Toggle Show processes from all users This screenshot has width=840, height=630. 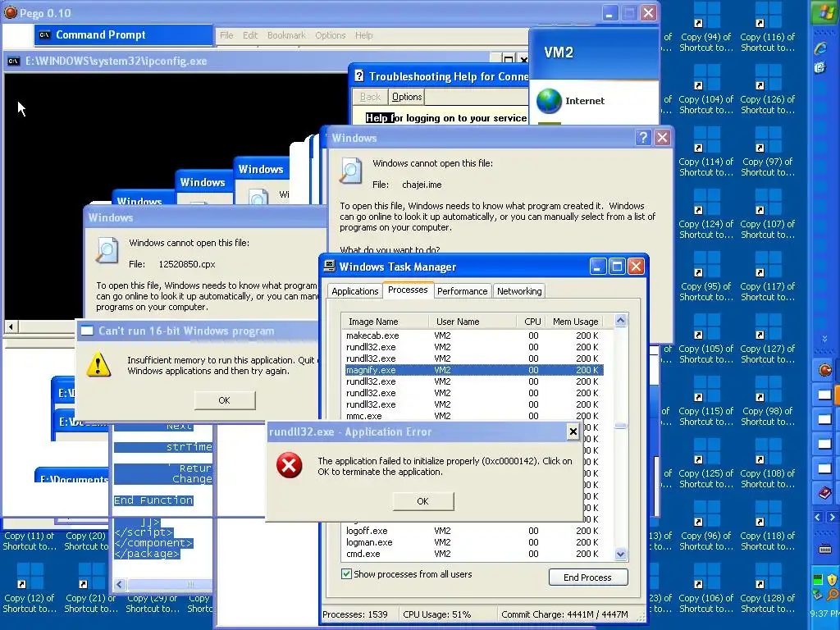[347, 573]
